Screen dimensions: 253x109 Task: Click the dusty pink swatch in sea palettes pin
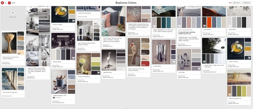pos(189,22)
